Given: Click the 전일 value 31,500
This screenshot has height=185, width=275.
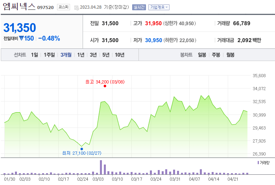Looking at the screenshot, I should [x=110, y=23].
